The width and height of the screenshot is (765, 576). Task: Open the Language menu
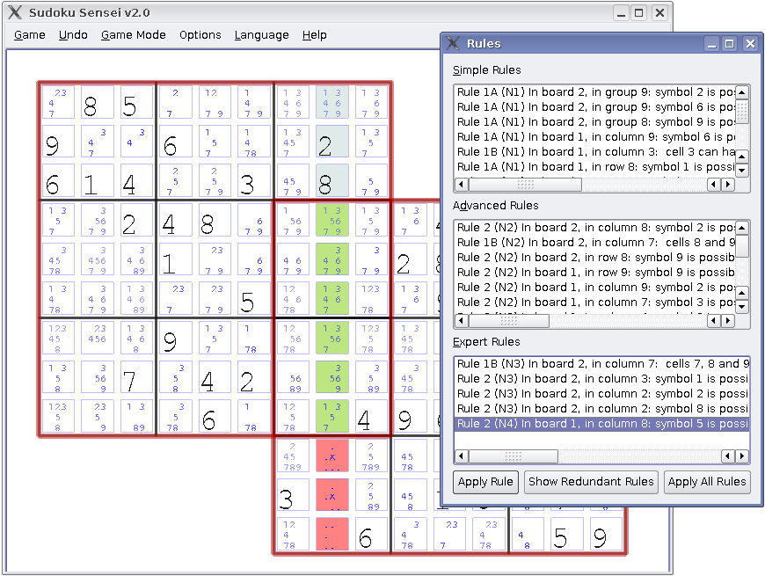[x=261, y=35]
